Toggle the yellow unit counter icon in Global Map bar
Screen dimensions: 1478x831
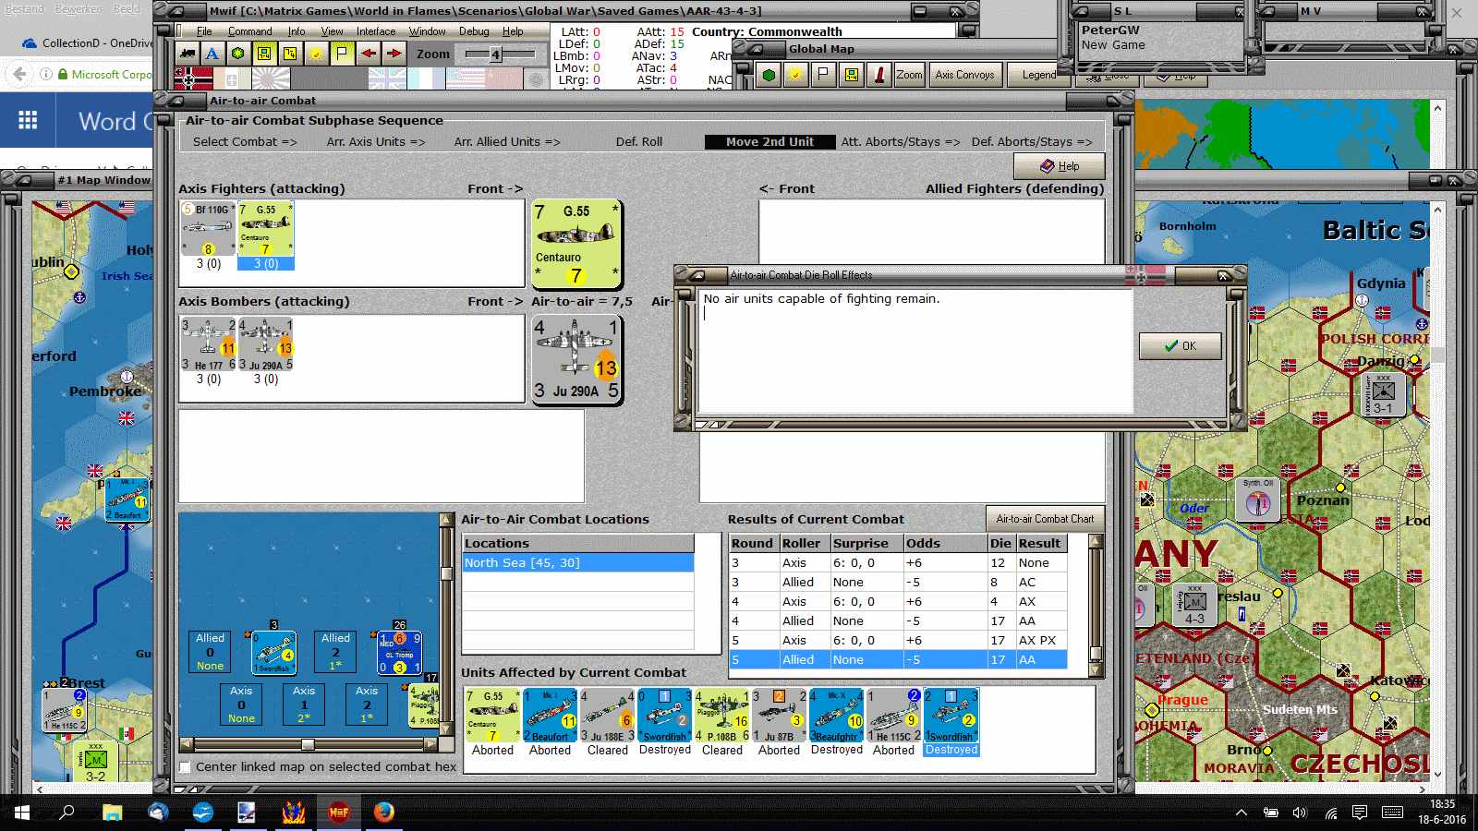pos(852,75)
